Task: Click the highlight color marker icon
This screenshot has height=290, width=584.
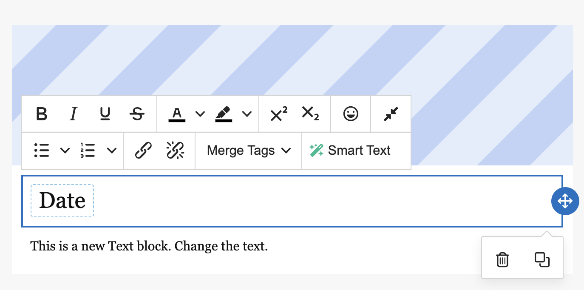Action: point(224,114)
